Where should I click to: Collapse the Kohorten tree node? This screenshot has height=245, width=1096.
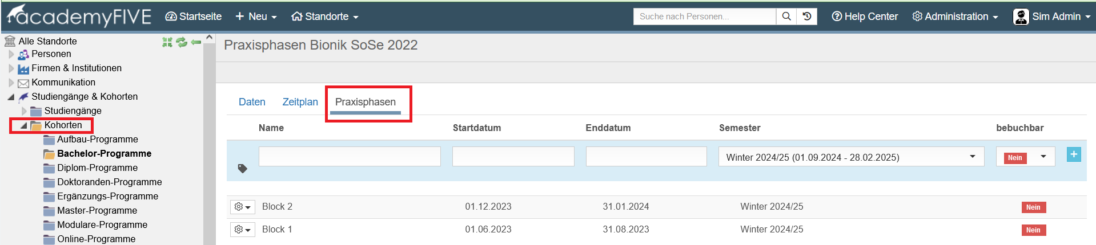point(23,125)
